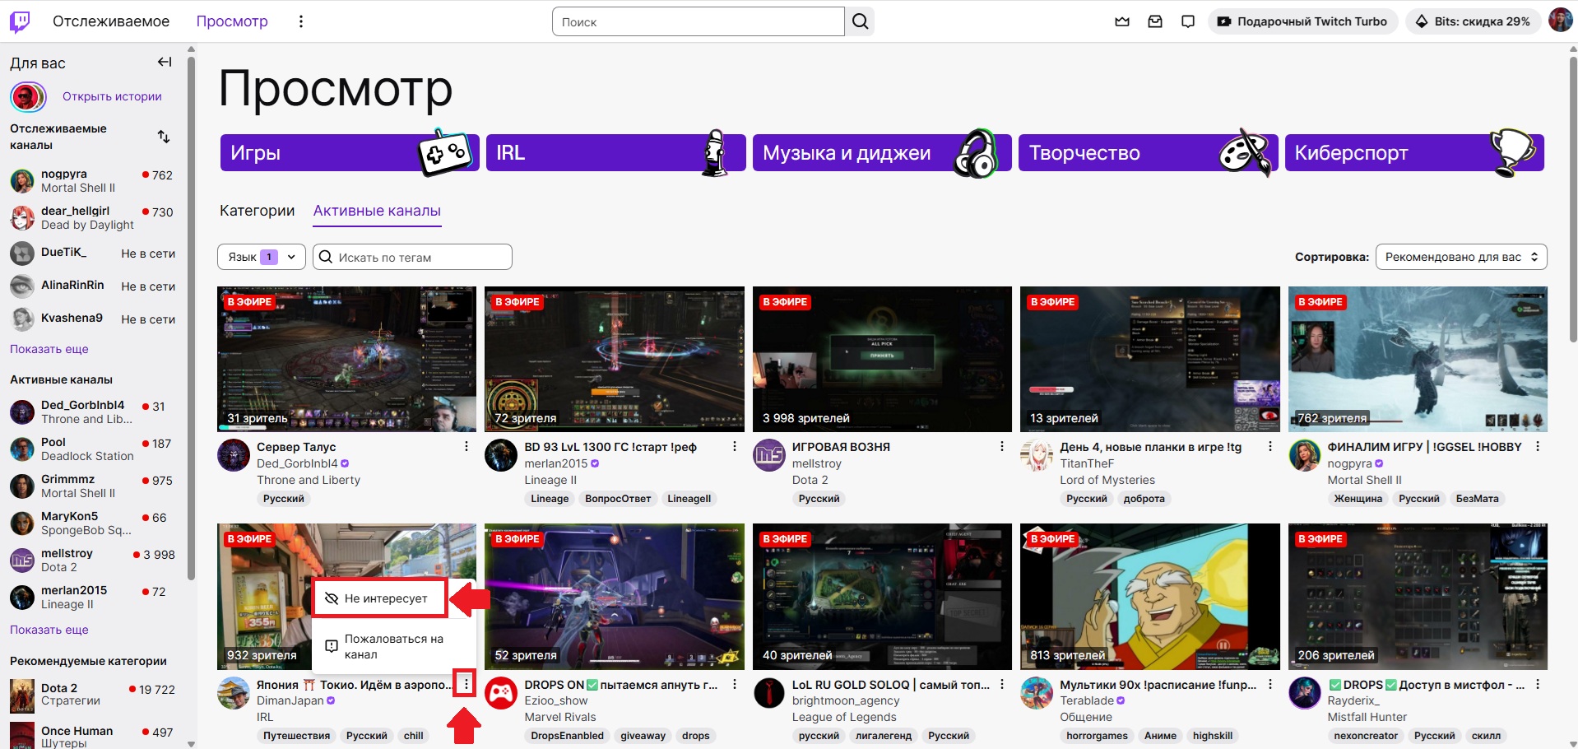This screenshot has height=749, width=1578.
Task: Open Lord of Mysteries category link
Action: coord(1107,480)
